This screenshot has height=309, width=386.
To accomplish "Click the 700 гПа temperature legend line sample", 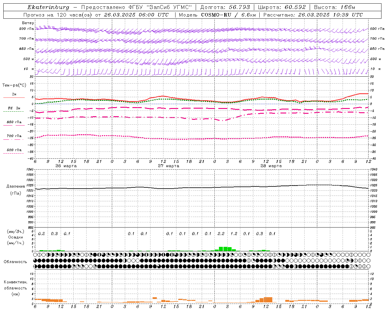I will click(x=14, y=139).
